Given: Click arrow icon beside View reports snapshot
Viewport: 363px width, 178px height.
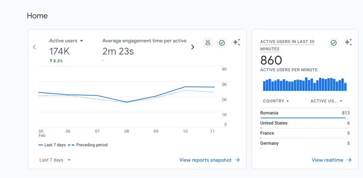Looking at the screenshot, I should pos(238,160).
